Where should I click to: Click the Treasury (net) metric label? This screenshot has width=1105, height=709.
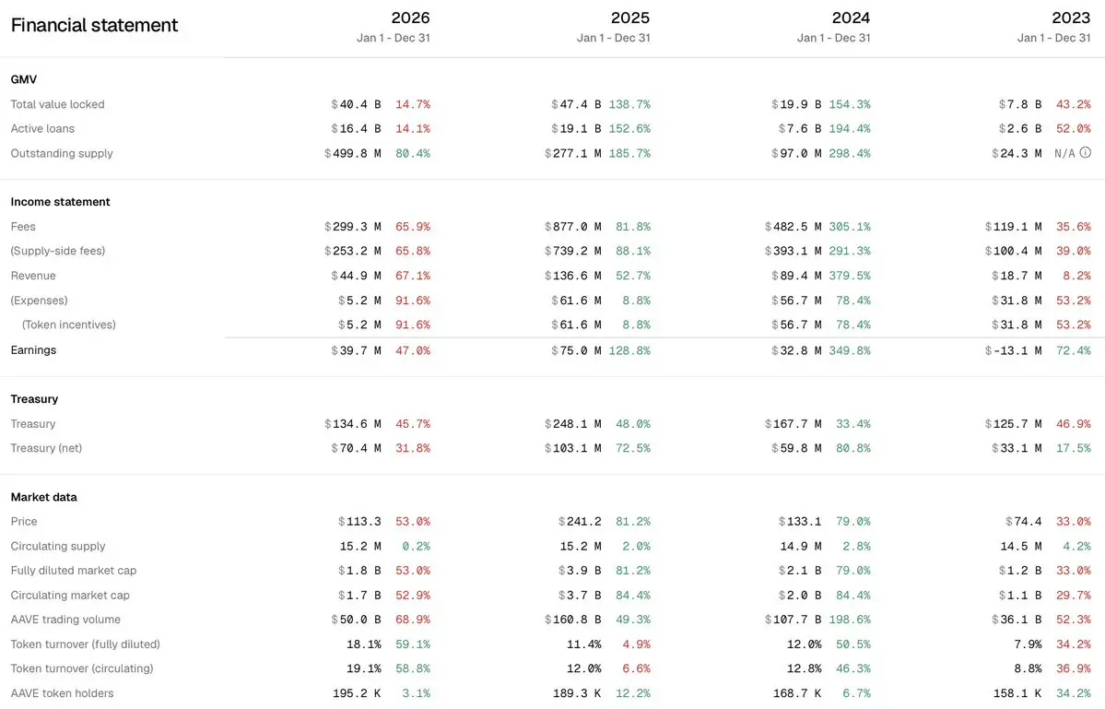click(x=46, y=447)
